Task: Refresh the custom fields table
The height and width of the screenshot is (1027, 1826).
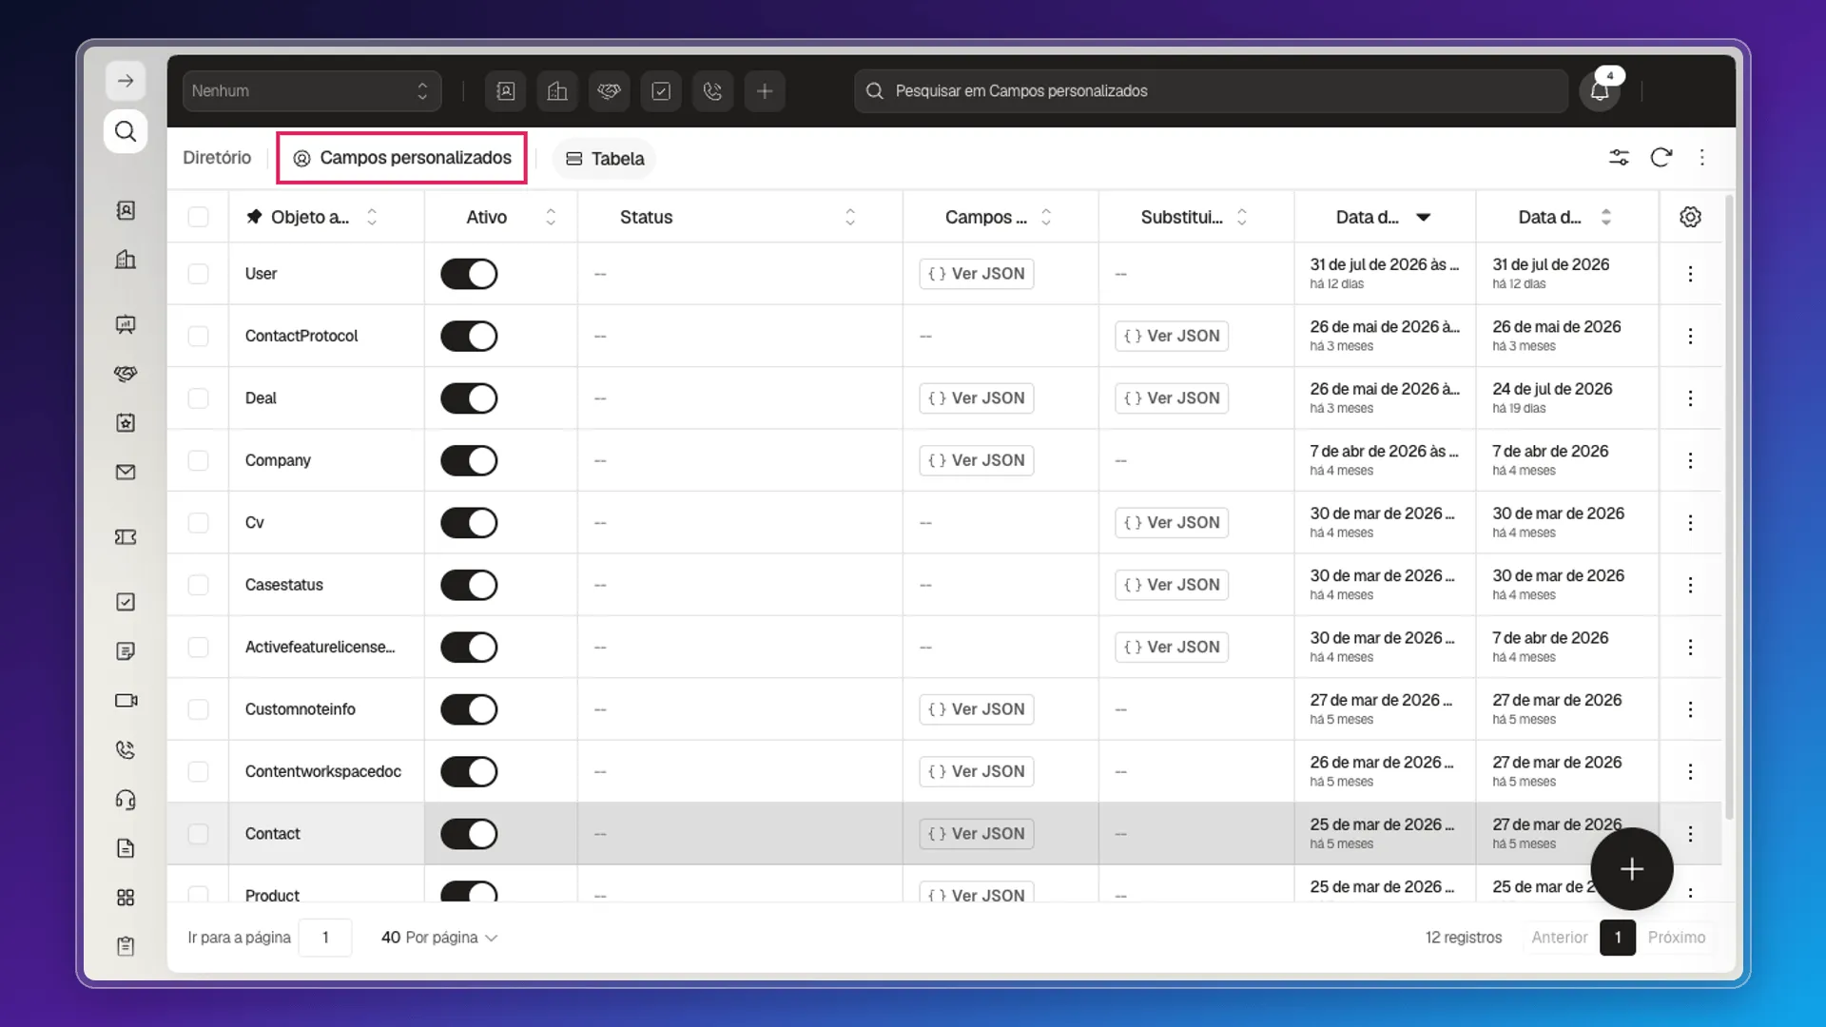Action: click(1661, 158)
